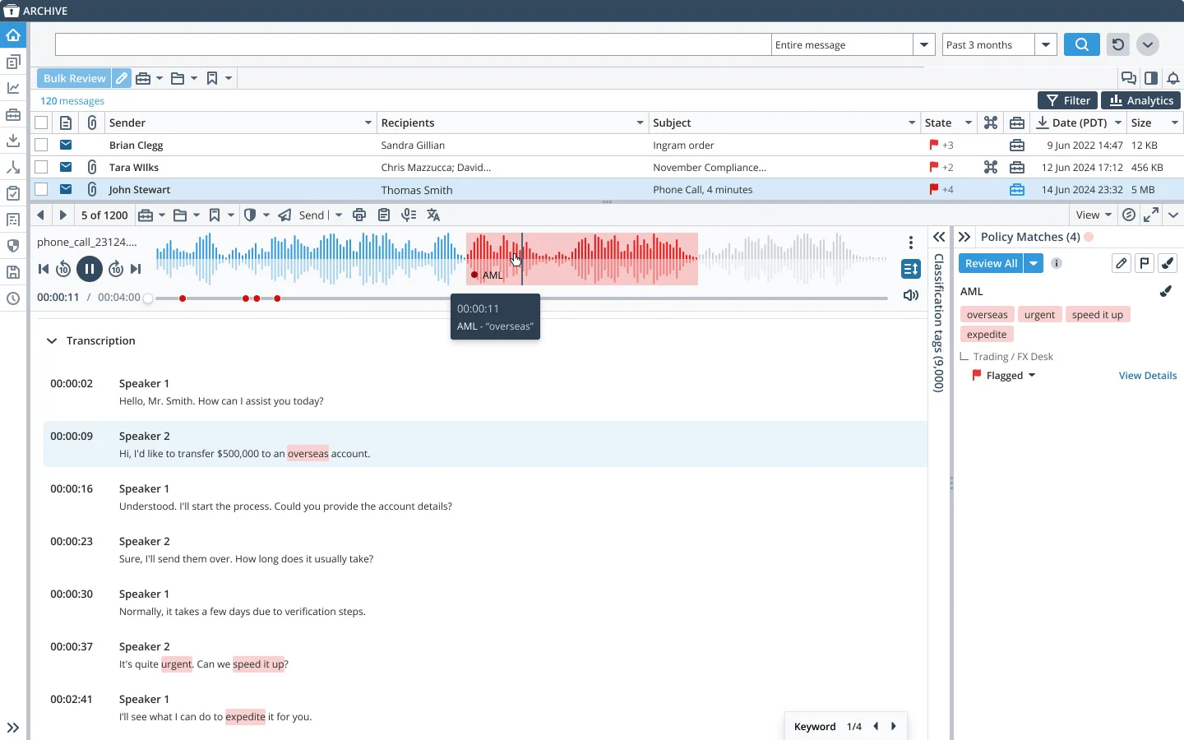1184x740 pixels.
Task: Check Brian Clegg's message checkbox
Action: (42, 146)
